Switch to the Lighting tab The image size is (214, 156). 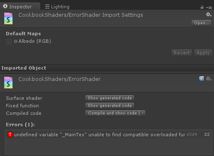(57, 7)
